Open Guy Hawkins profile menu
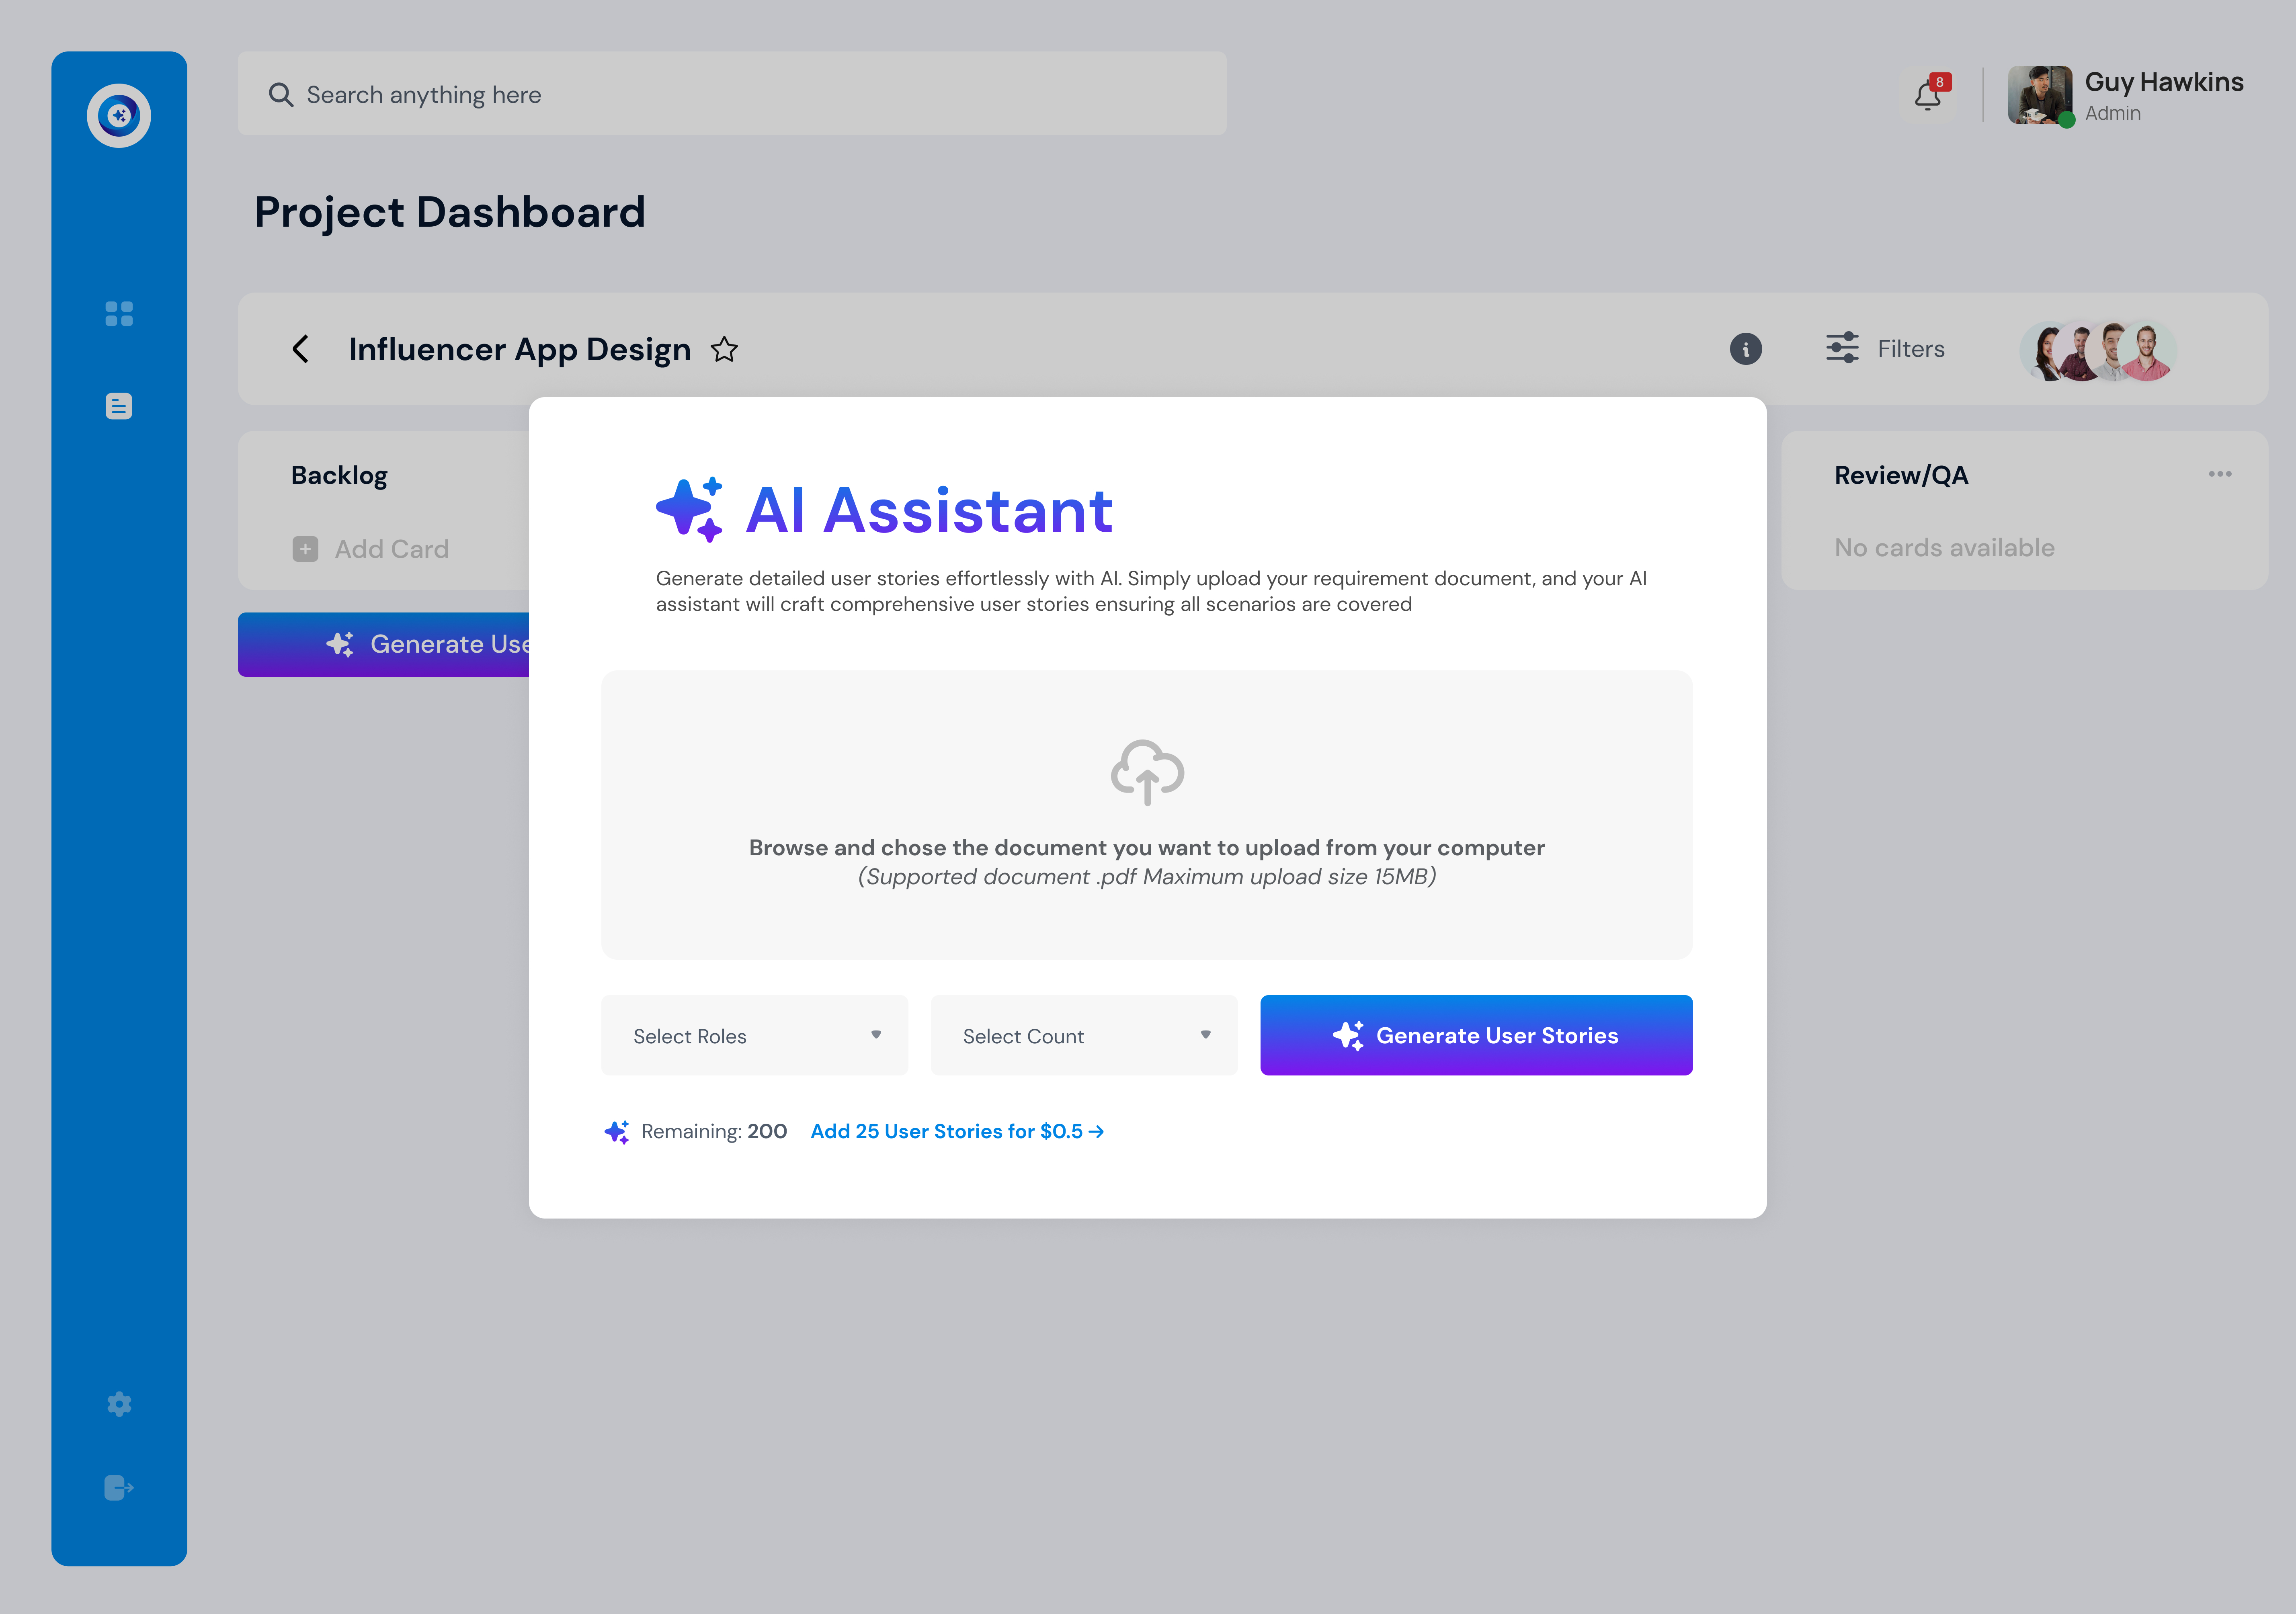Image resolution: width=2296 pixels, height=1614 pixels. pos(2126,96)
